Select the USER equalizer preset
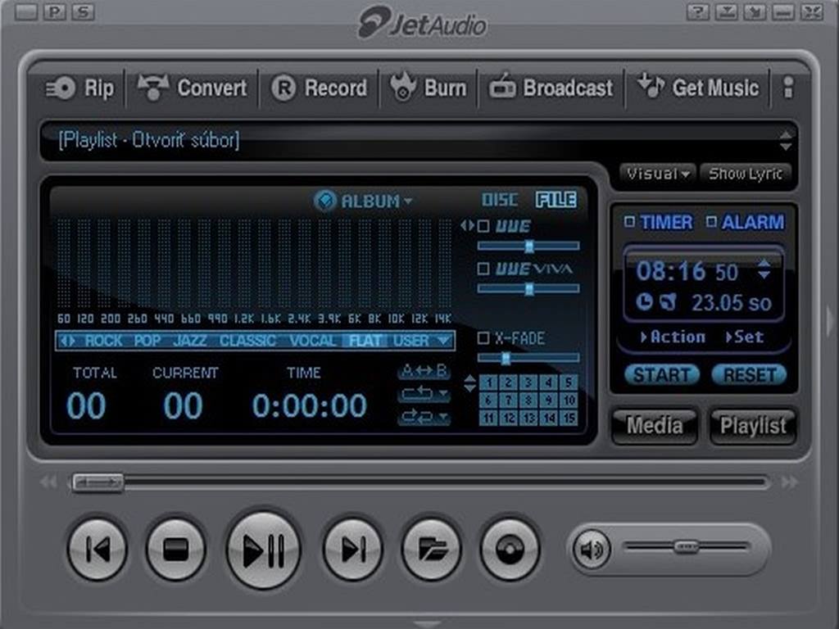 pos(411,341)
